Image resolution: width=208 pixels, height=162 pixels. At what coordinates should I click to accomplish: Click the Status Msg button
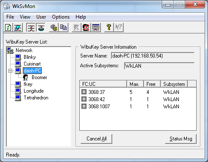(181, 139)
